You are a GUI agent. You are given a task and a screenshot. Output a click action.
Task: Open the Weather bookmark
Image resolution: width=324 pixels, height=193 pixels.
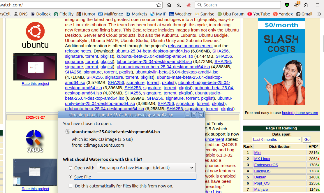click(x=180, y=14)
